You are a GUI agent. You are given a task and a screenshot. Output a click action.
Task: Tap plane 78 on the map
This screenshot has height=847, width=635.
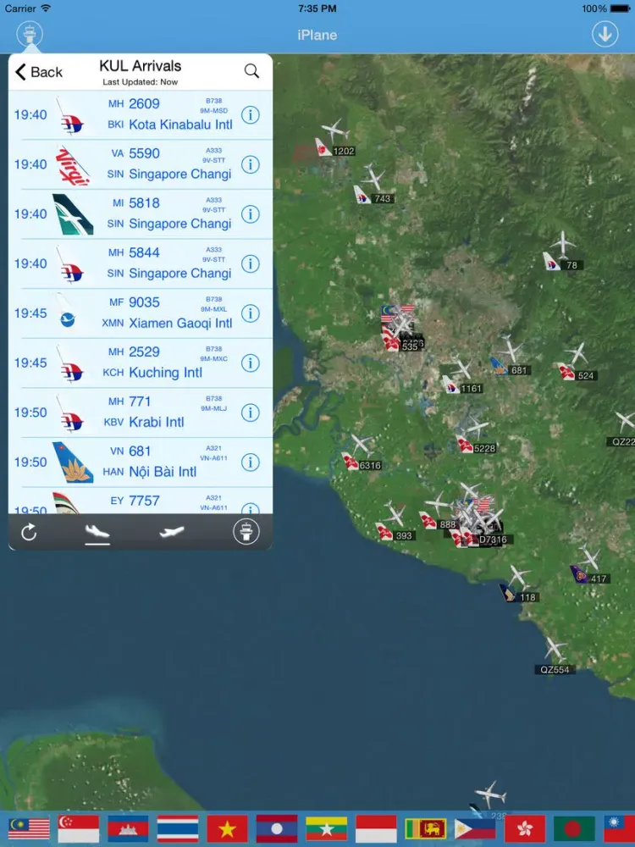click(x=561, y=252)
